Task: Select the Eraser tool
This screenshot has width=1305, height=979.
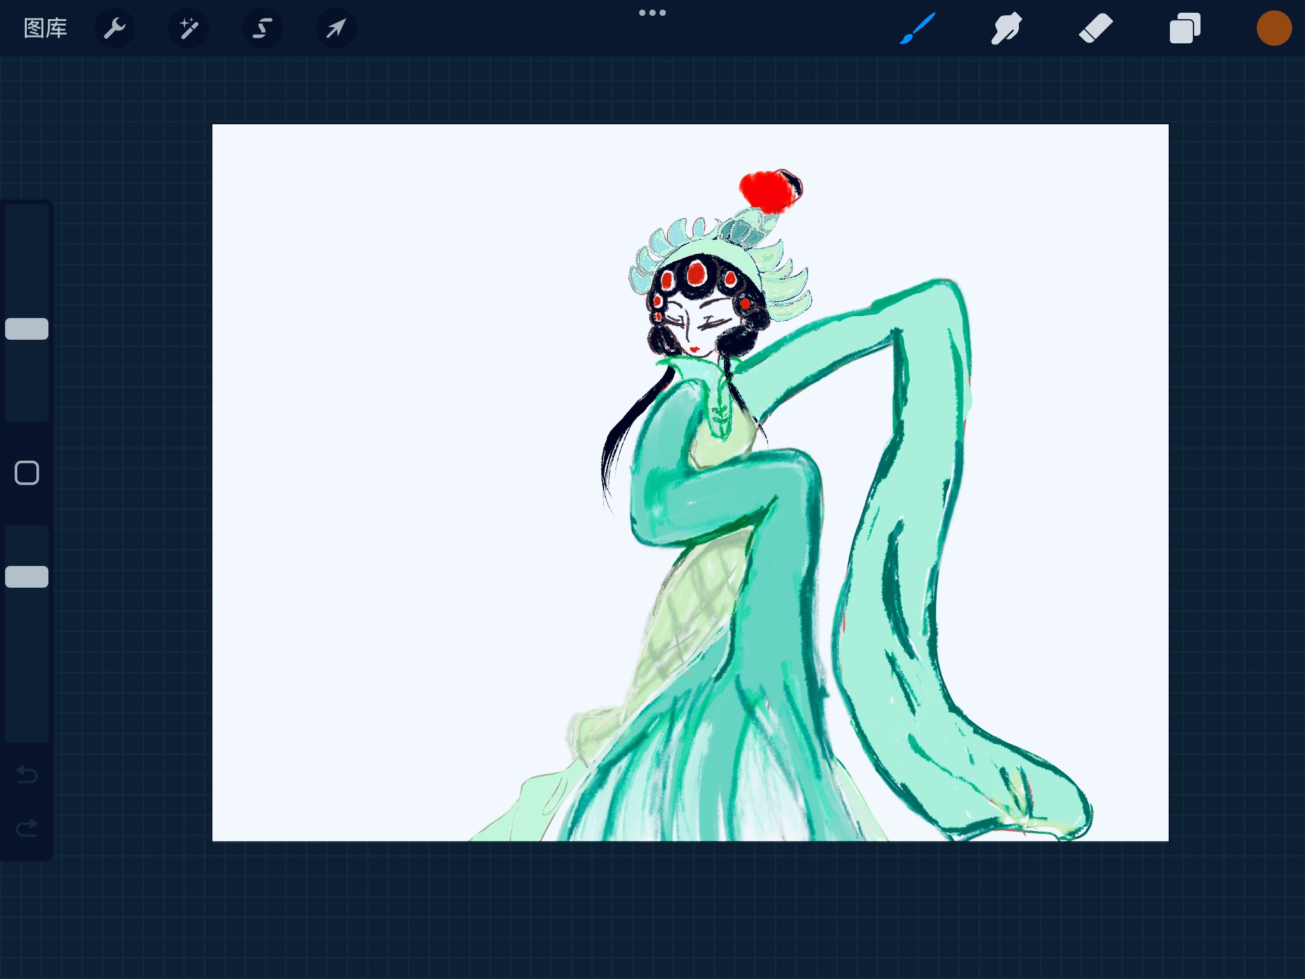Action: tap(1096, 28)
